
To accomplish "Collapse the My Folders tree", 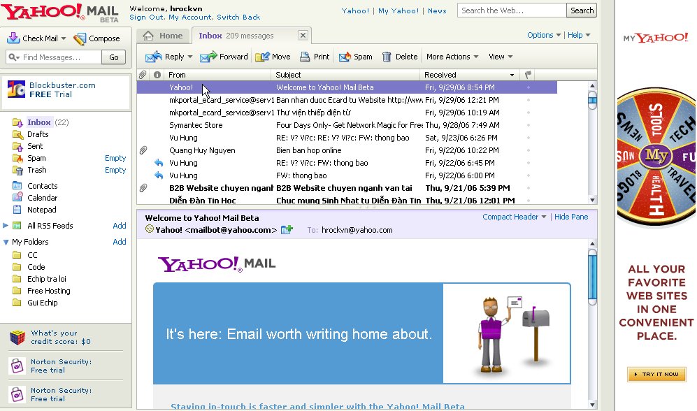I will click(x=6, y=243).
